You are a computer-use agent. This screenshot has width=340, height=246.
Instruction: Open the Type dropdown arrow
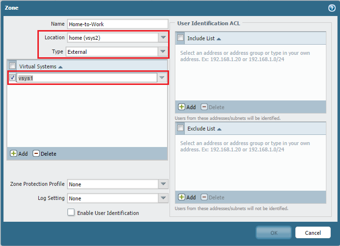163,52
